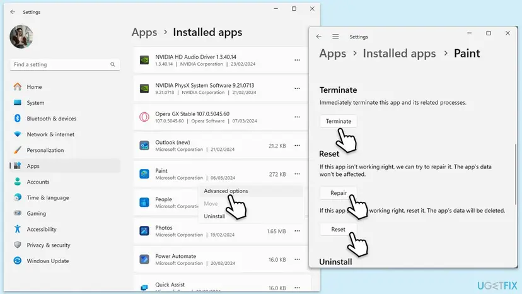The height and width of the screenshot is (294, 522).
Task: Click the Paint app icon
Action: [144, 174]
